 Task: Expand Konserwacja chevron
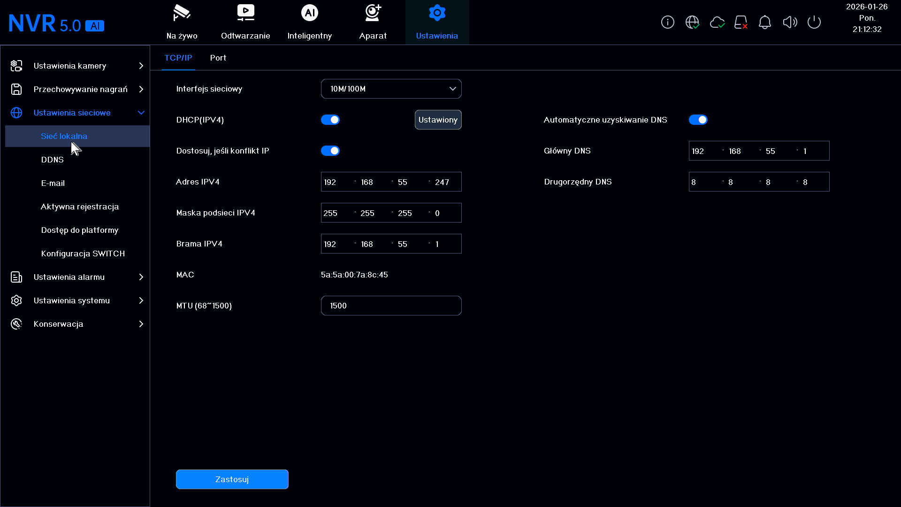click(x=141, y=324)
